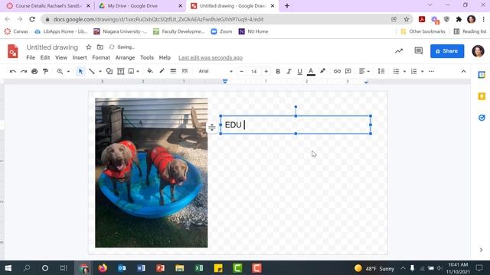Open text color picker
The width and height of the screenshot is (490, 275).
[x=311, y=71]
